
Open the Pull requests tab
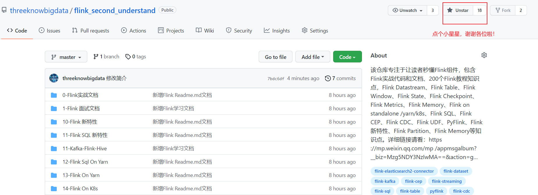click(x=90, y=30)
